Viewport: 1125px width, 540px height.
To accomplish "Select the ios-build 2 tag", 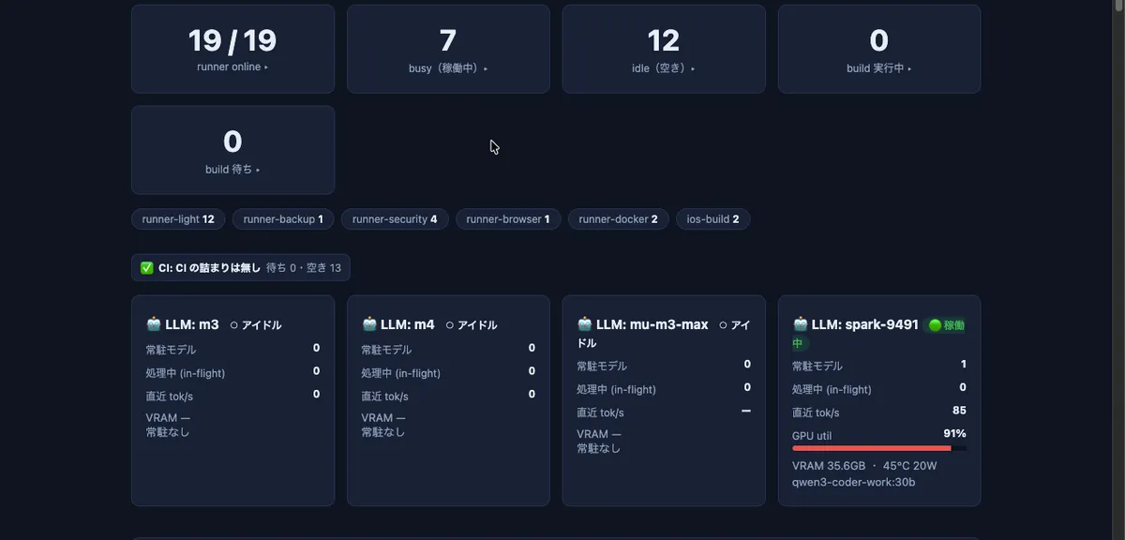I will (x=712, y=219).
